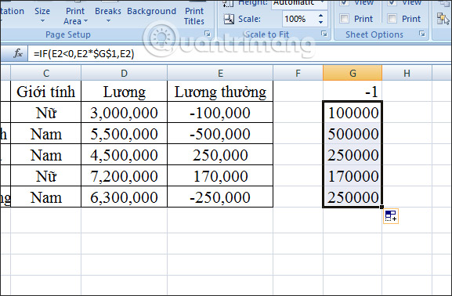
Task: Select the cell with 4,500,000
Action: click(x=124, y=155)
